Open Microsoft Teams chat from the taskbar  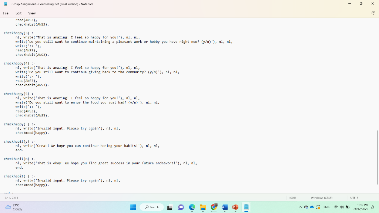tap(181, 207)
